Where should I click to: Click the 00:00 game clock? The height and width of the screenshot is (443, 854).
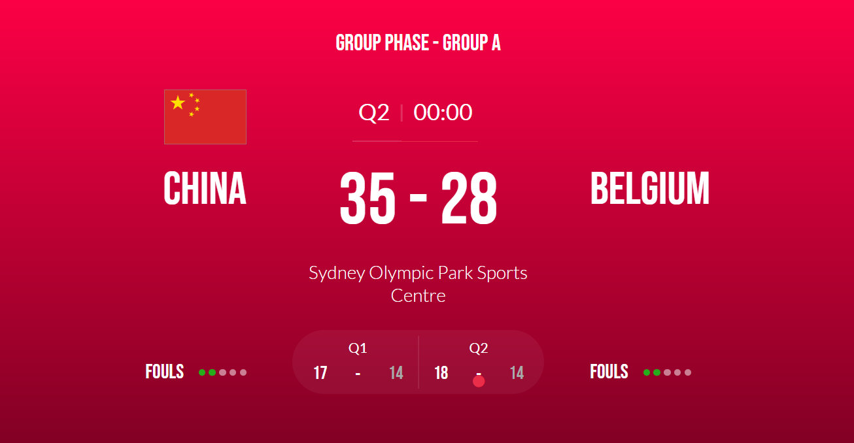coord(443,112)
